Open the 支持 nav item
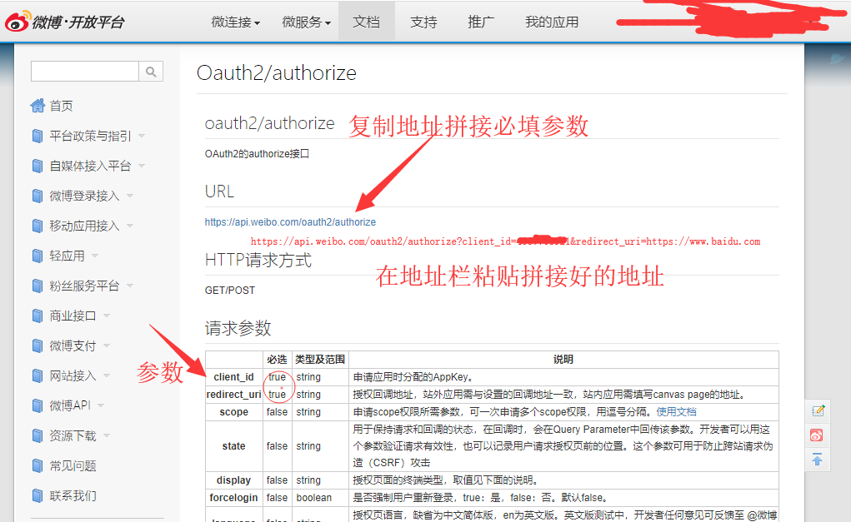Image resolution: width=851 pixels, height=522 pixels. (424, 22)
